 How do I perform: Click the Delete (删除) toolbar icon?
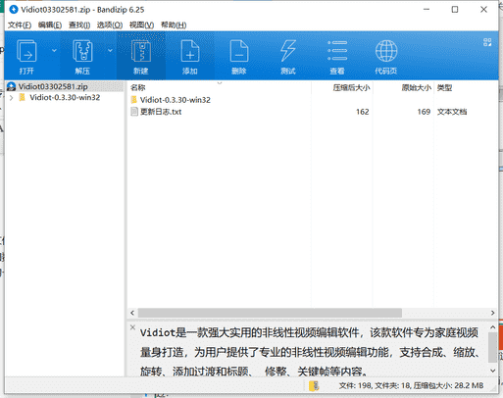239,51
